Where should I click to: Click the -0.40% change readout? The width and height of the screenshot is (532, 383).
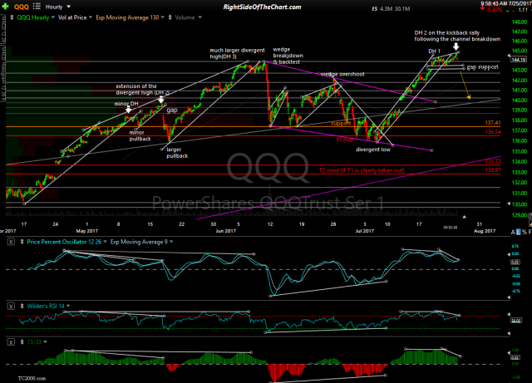494,10
